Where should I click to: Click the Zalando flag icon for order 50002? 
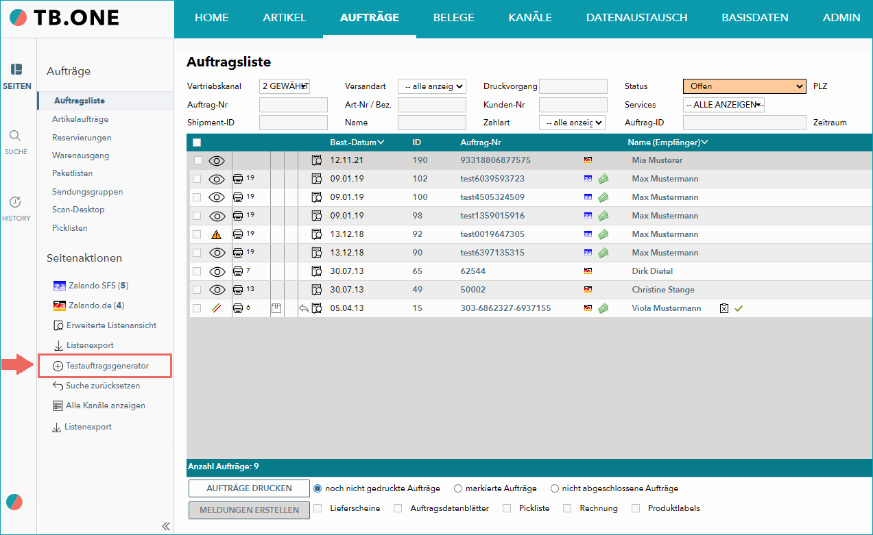pyautogui.click(x=588, y=290)
